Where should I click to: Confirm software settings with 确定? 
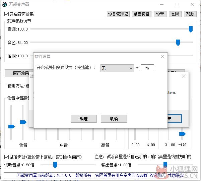84,119
